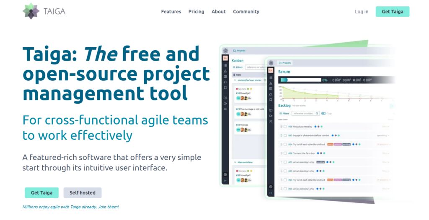The width and height of the screenshot is (429, 220).
Task: Open settings gear in Kanban sidebar
Action: pos(225,174)
